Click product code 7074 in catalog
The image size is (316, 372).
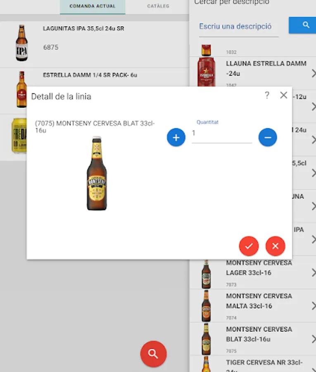point(231,318)
